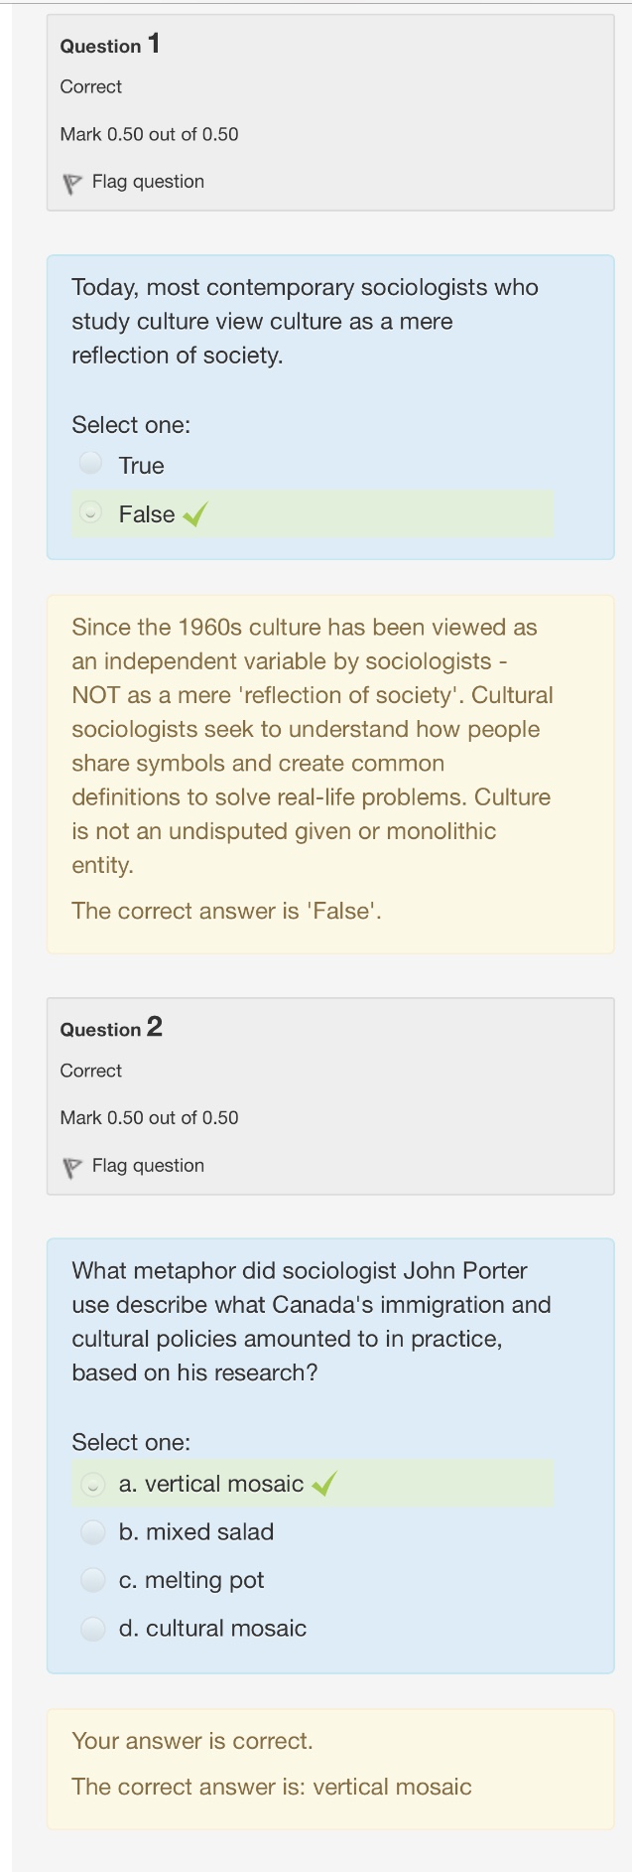Click the John Porter metaphor question text

[x=311, y=1322]
